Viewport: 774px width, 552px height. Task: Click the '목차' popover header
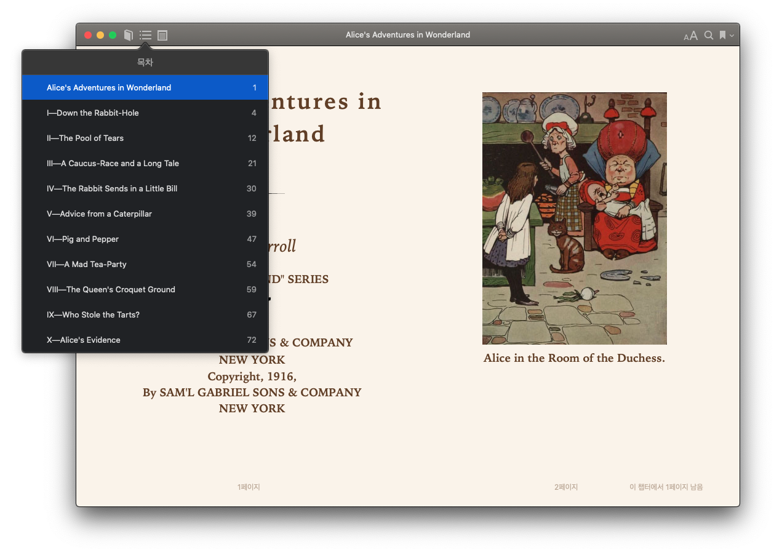tap(145, 63)
